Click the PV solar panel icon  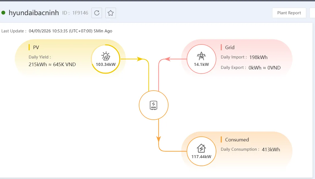(x=106, y=56)
